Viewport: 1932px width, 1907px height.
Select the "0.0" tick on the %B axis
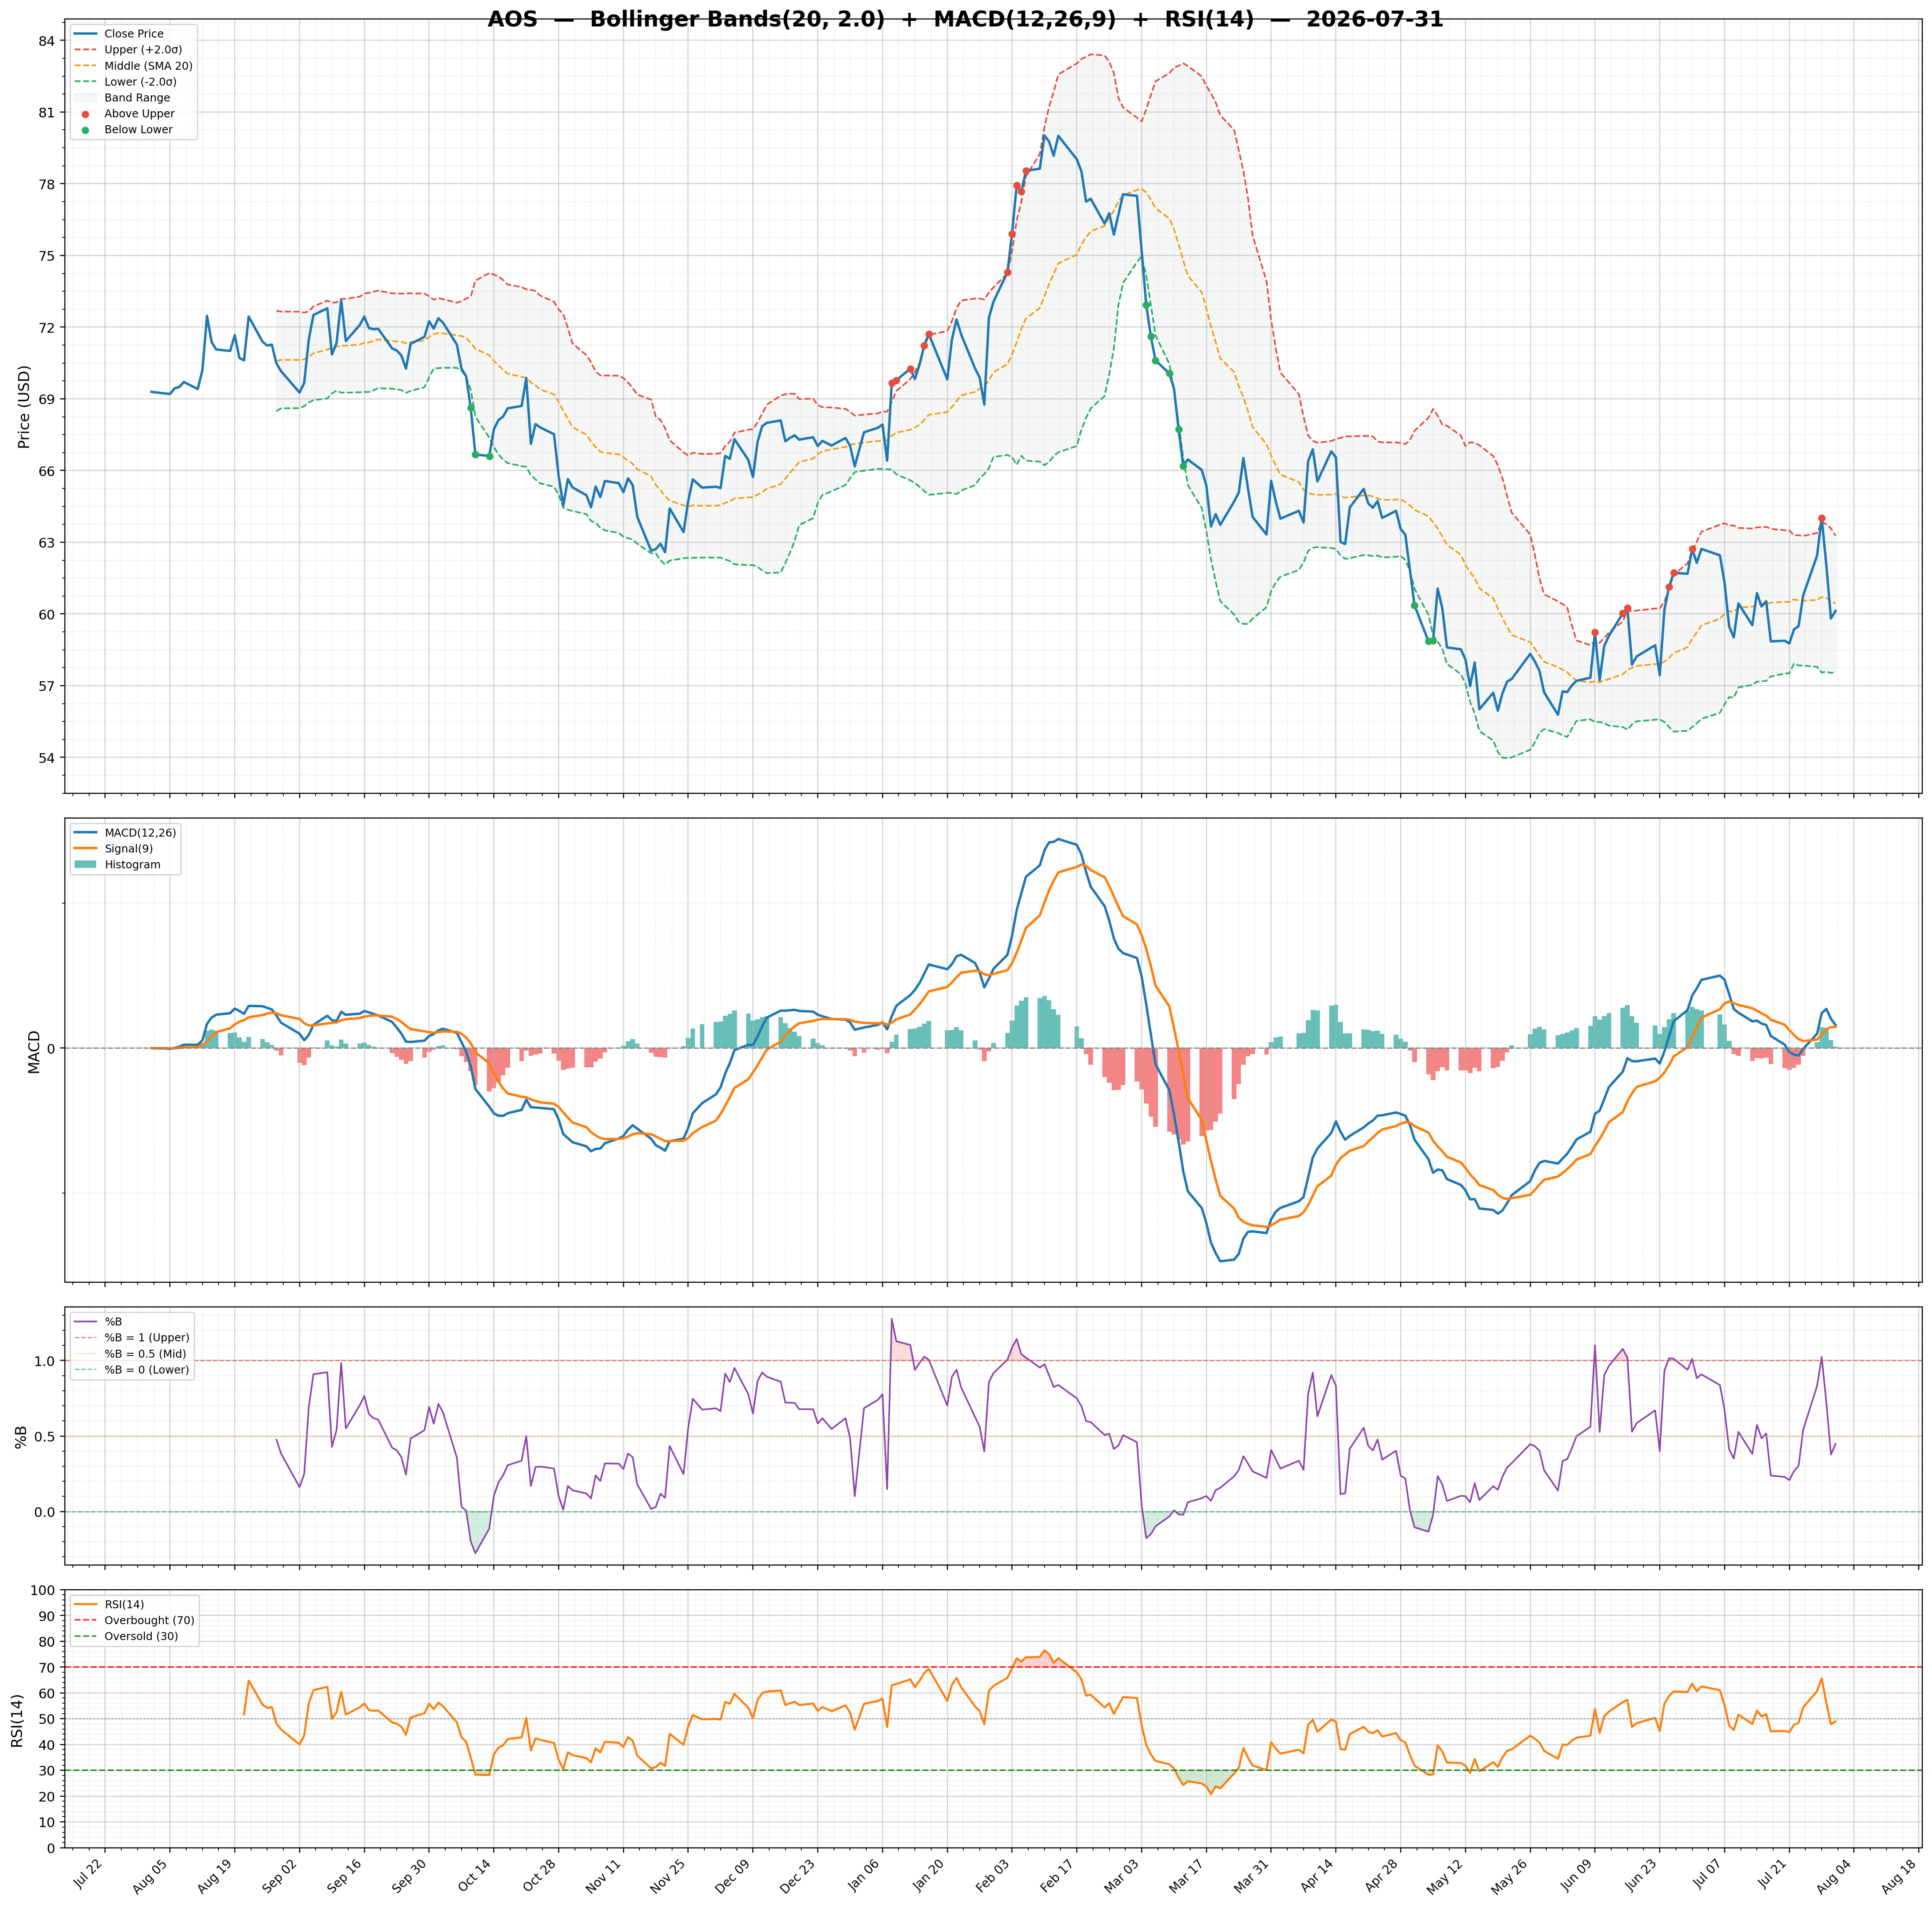[45, 1512]
